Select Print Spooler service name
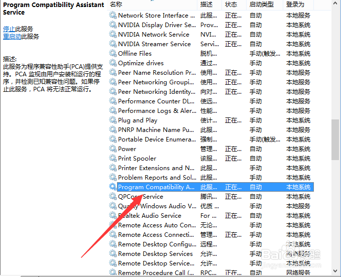Image resolution: width=341 pixels, height=277 pixels. pos(137,159)
